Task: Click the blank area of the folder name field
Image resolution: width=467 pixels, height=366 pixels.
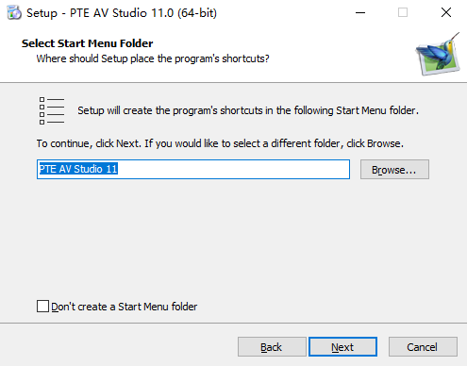Action: click(x=233, y=169)
